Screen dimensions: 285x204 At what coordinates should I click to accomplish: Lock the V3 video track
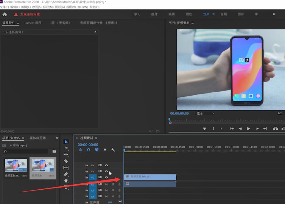coord(87,165)
